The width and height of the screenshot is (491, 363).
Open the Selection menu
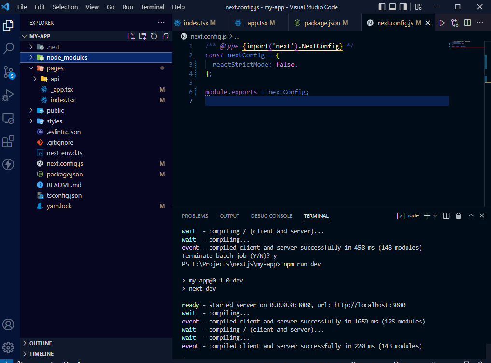65,7
